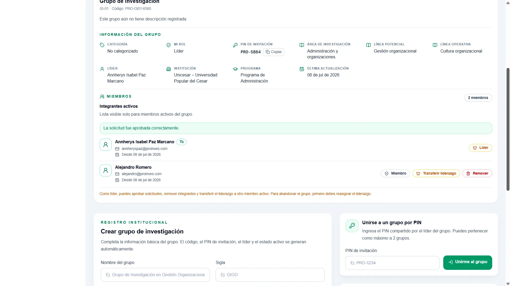Click the Programa graduation cap icon

[235, 69]
